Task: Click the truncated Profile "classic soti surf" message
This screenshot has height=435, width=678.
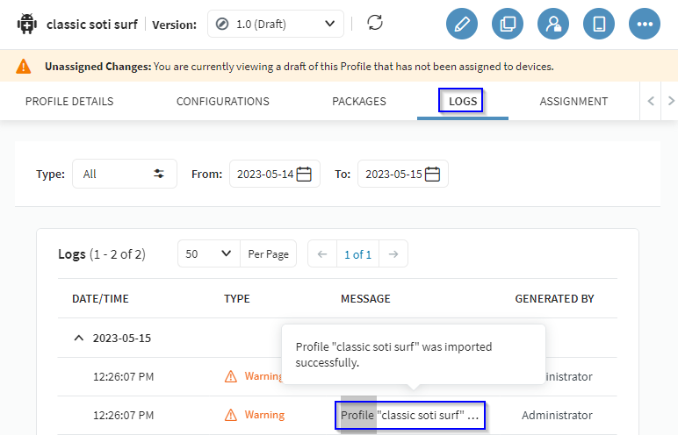Action: 410,415
